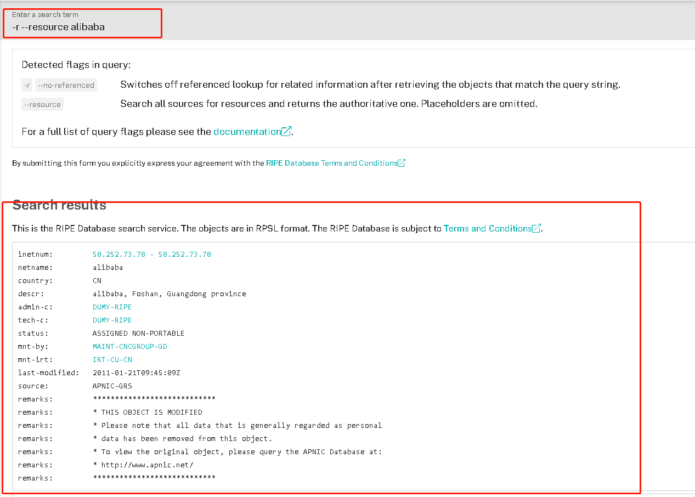Open Terms and Conditions link under Search results

(x=488, y=228)
